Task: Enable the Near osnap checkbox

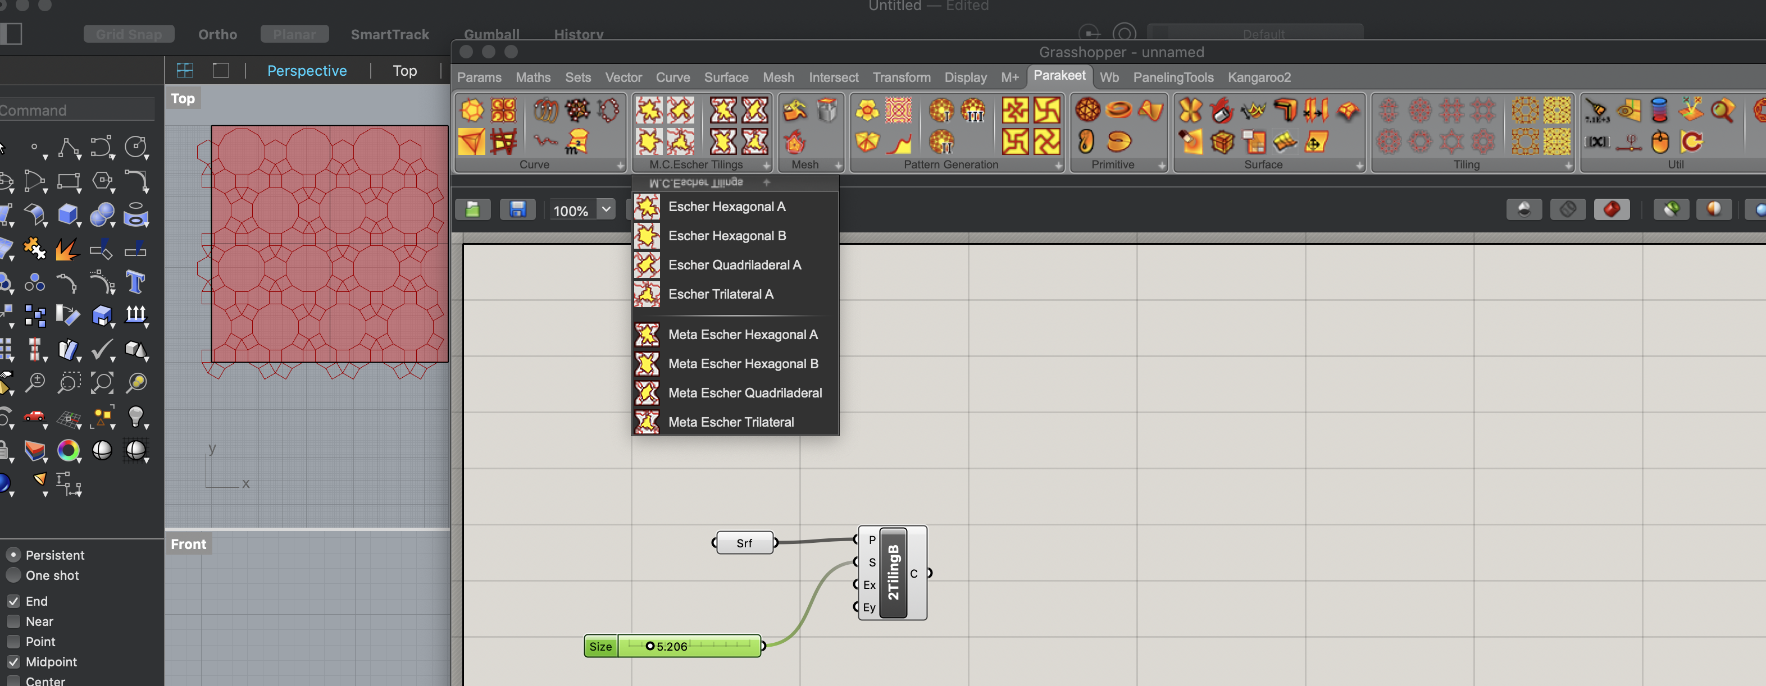Action: pyautogui.click(x=13, y=621)
